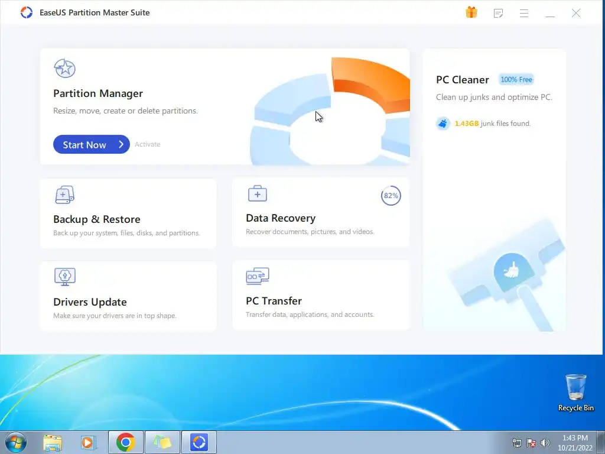Click the 'Make sure your drivers are in top shape.' text
605x454 pixels.
point(115,316)
